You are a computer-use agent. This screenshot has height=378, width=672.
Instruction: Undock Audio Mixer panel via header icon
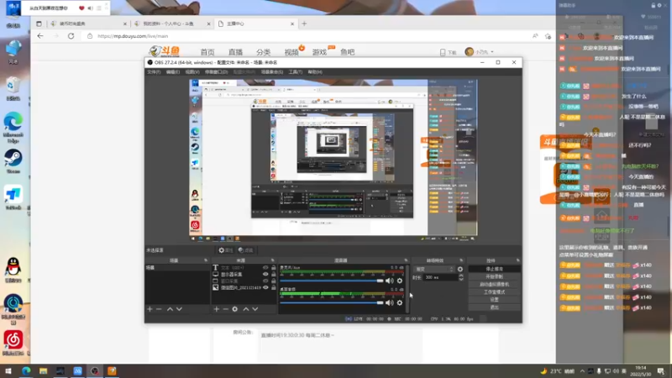(406, 260)
